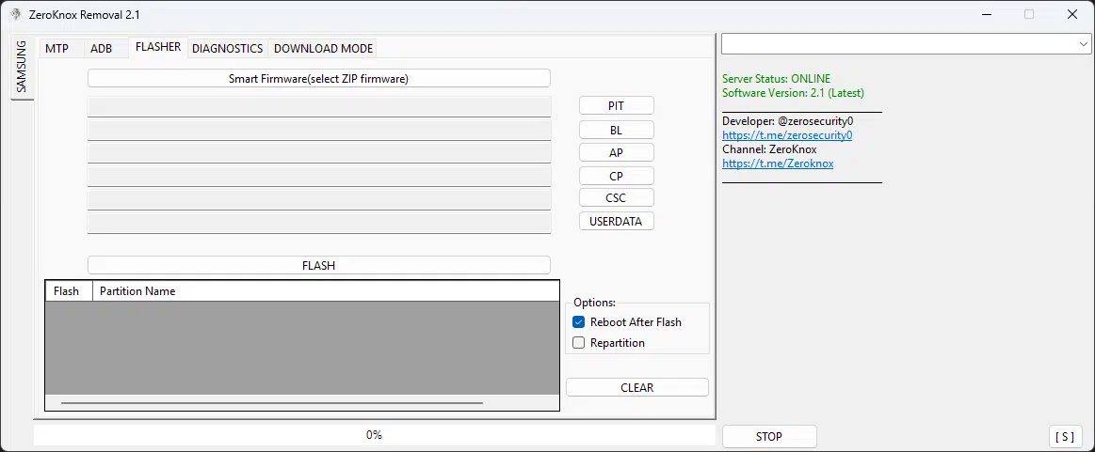Image resolution: width=1095 pixels, height=452 pixels.
Task: Click the USERDATA file path field
Action: point(319,223)
